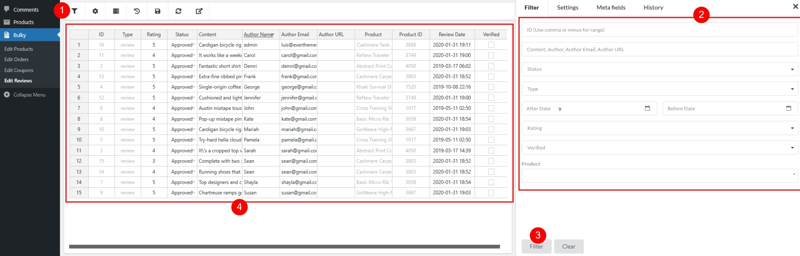Click the refresh arrows toolbar icon
This screenshot has height=256, width=800.
point(178,11)
